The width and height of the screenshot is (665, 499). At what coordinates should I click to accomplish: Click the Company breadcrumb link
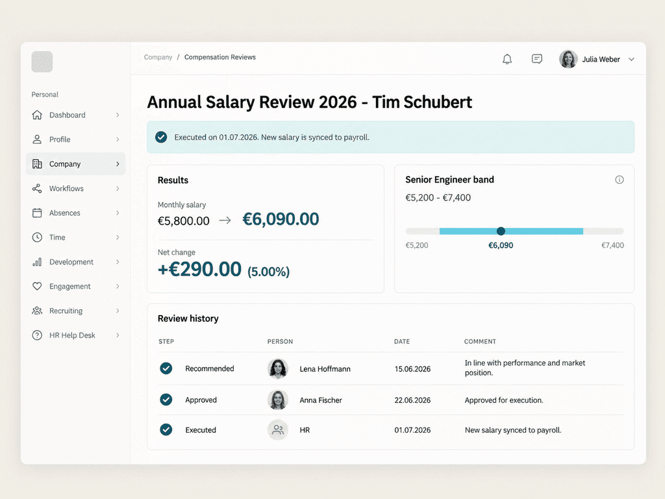pos(158,57)
